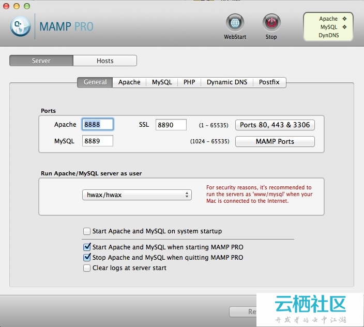Enable Start Apache and MySQL on system startup
The width and height of the screenshot is (364, 327).
tap(87, 231)
